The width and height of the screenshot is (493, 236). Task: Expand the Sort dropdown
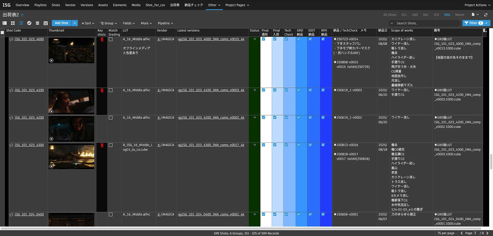pos(88,23)
